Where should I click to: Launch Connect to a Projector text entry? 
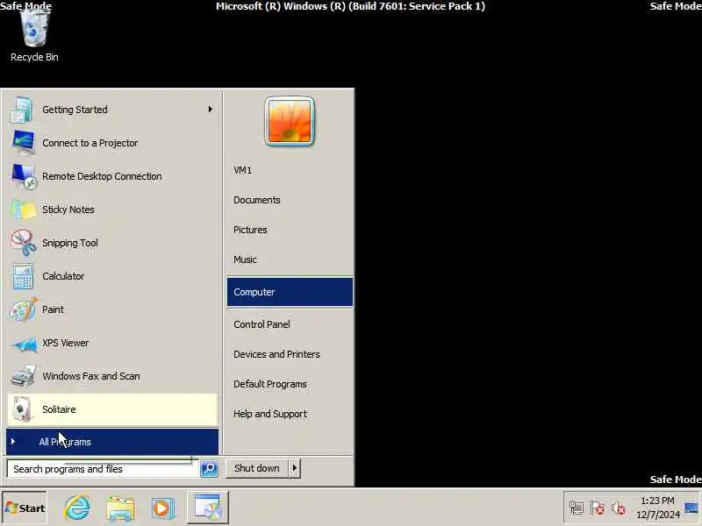[x=90, y=143]
